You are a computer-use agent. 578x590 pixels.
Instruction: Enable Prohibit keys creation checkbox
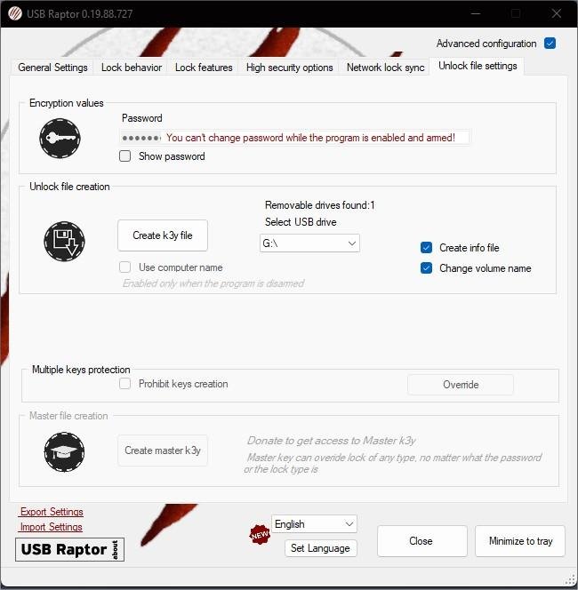pyautogui.click(x=125, y=384)
